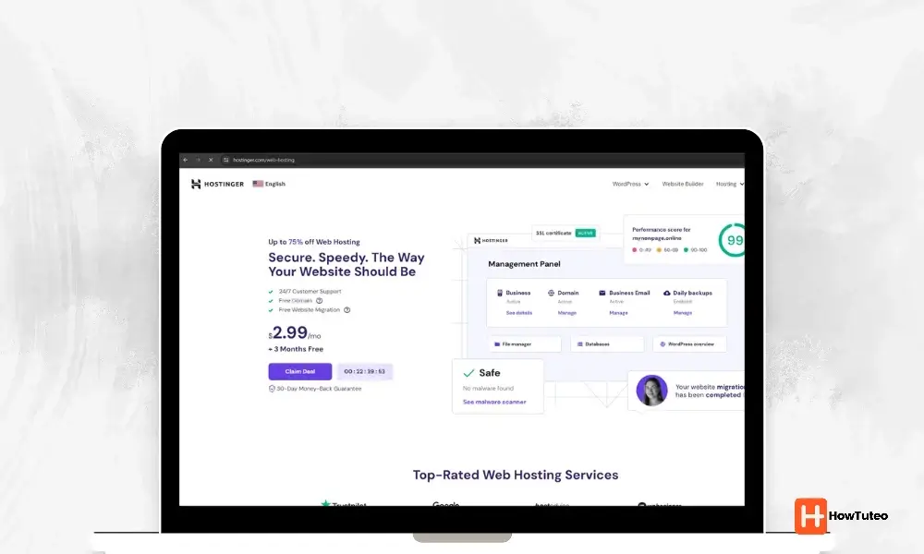The width and height of the screenshot is (924, 554).
Task: Focus the hostinger.com/web-hosting address field
Action: coord(263,160)
